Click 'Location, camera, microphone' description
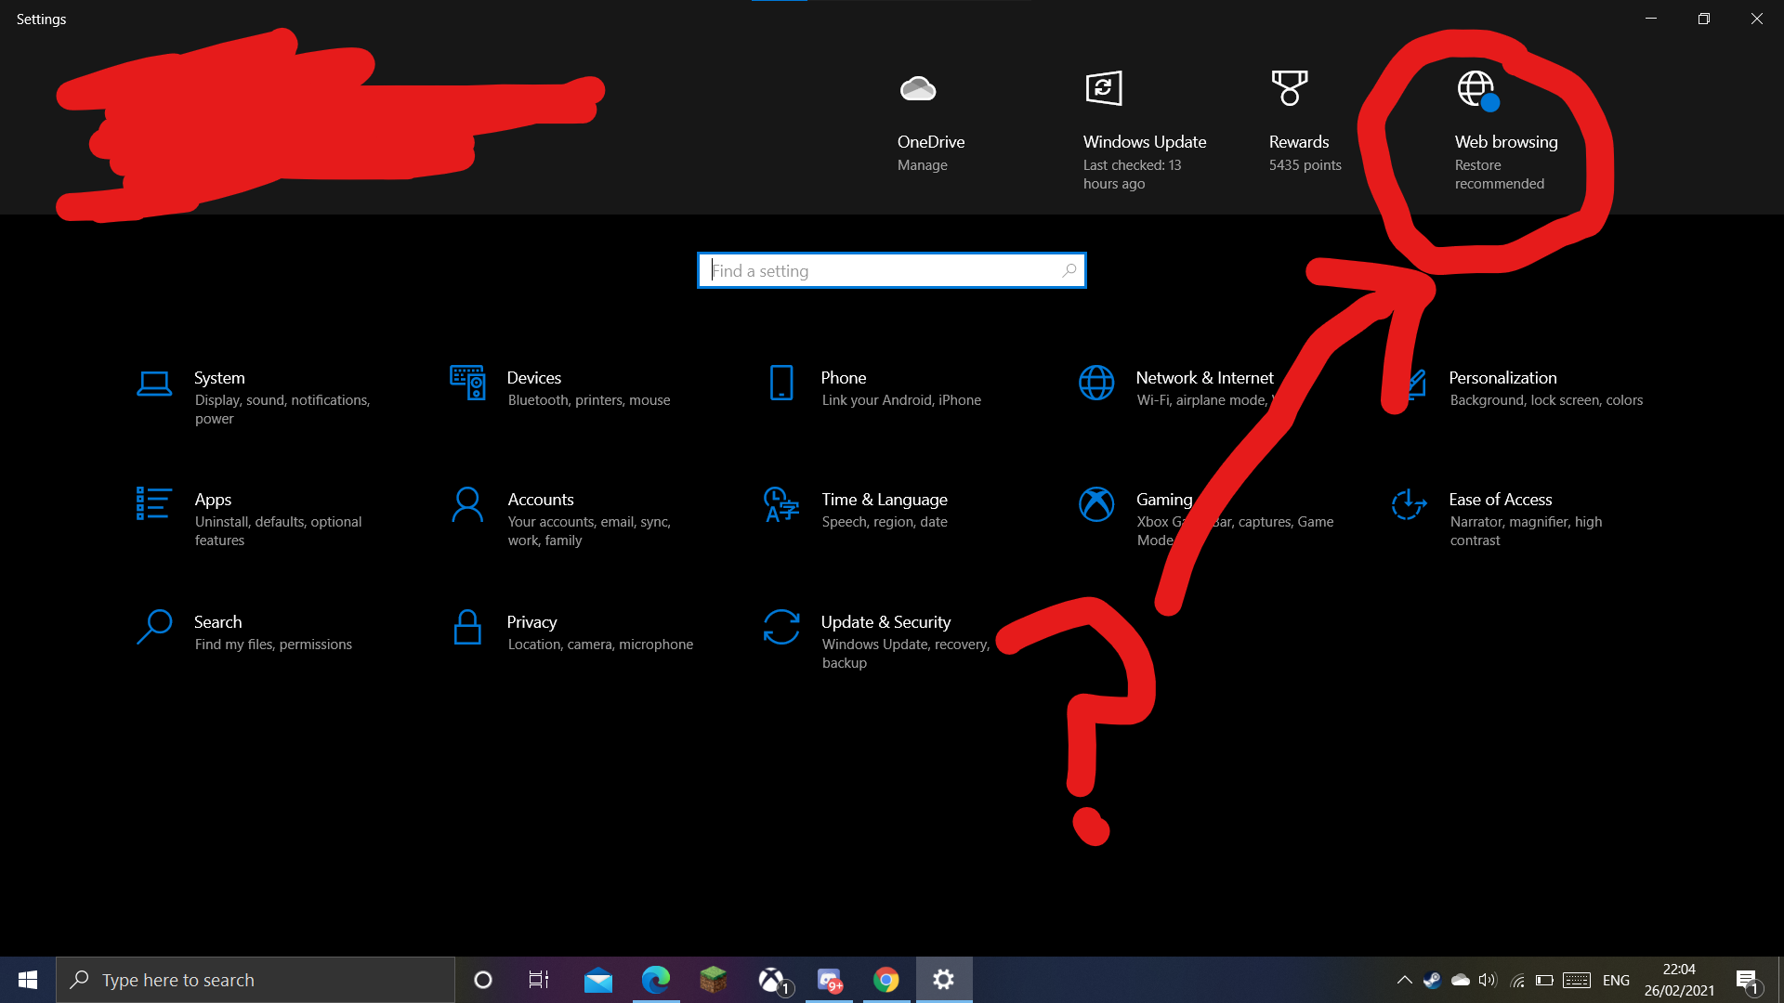 coord(600,645)
